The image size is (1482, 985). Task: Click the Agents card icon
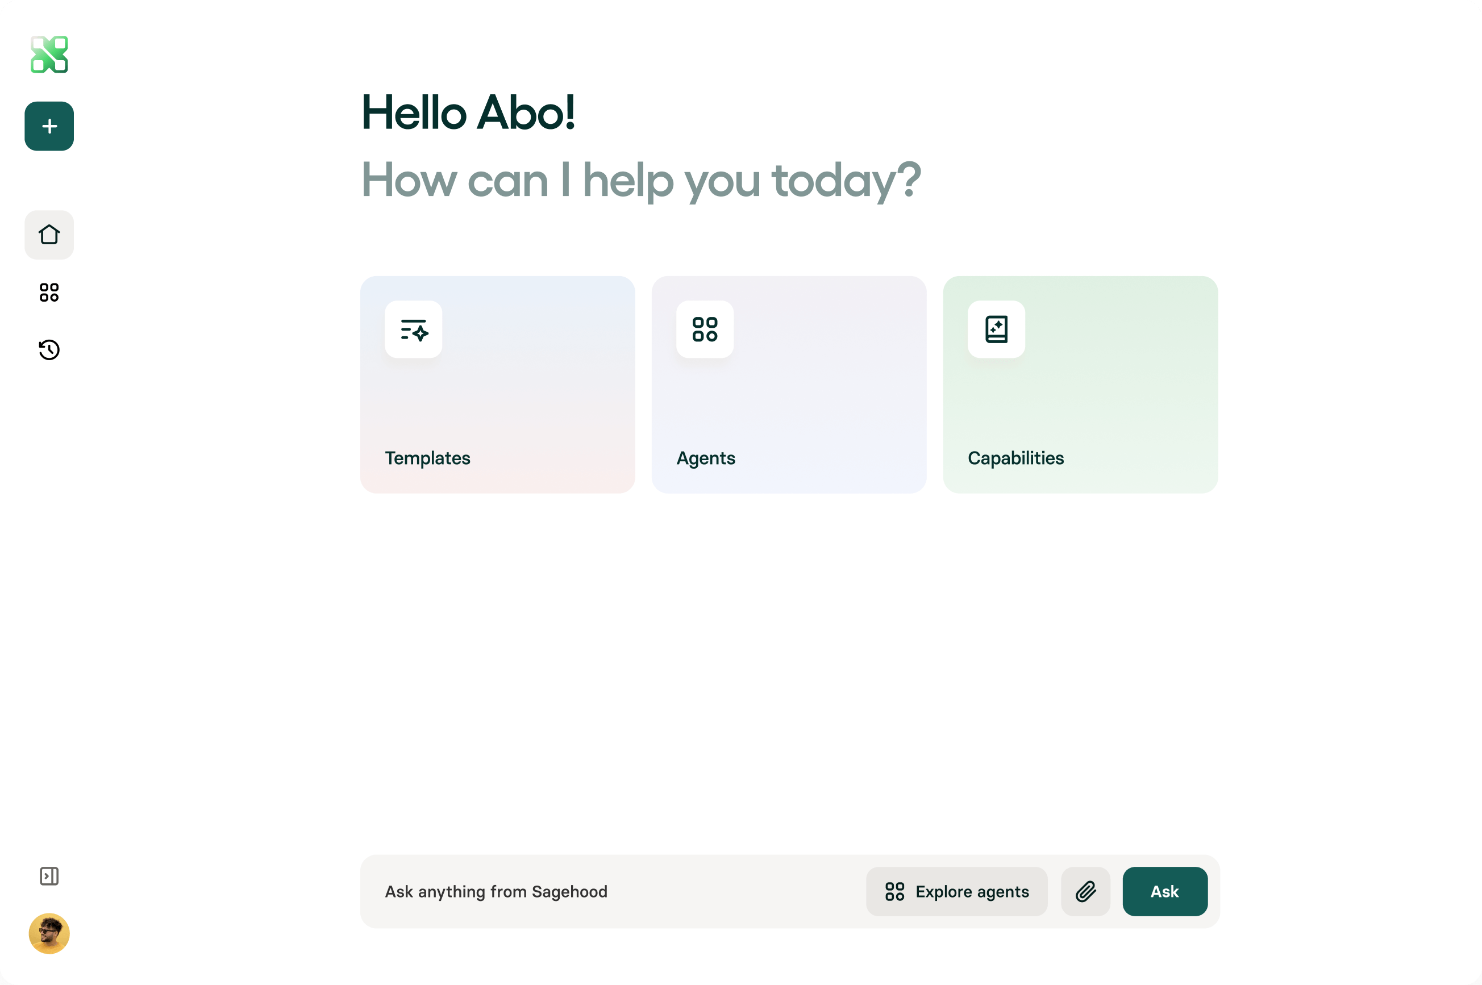coord(705,329)
